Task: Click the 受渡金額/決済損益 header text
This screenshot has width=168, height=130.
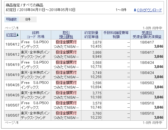Action: click(147, 37)
